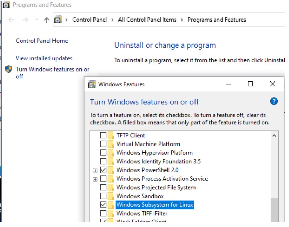This screenshot has width=289, height=227.
Task: Click the folder icon next to Windows Sandbox
Action: (x=111, y=196)
